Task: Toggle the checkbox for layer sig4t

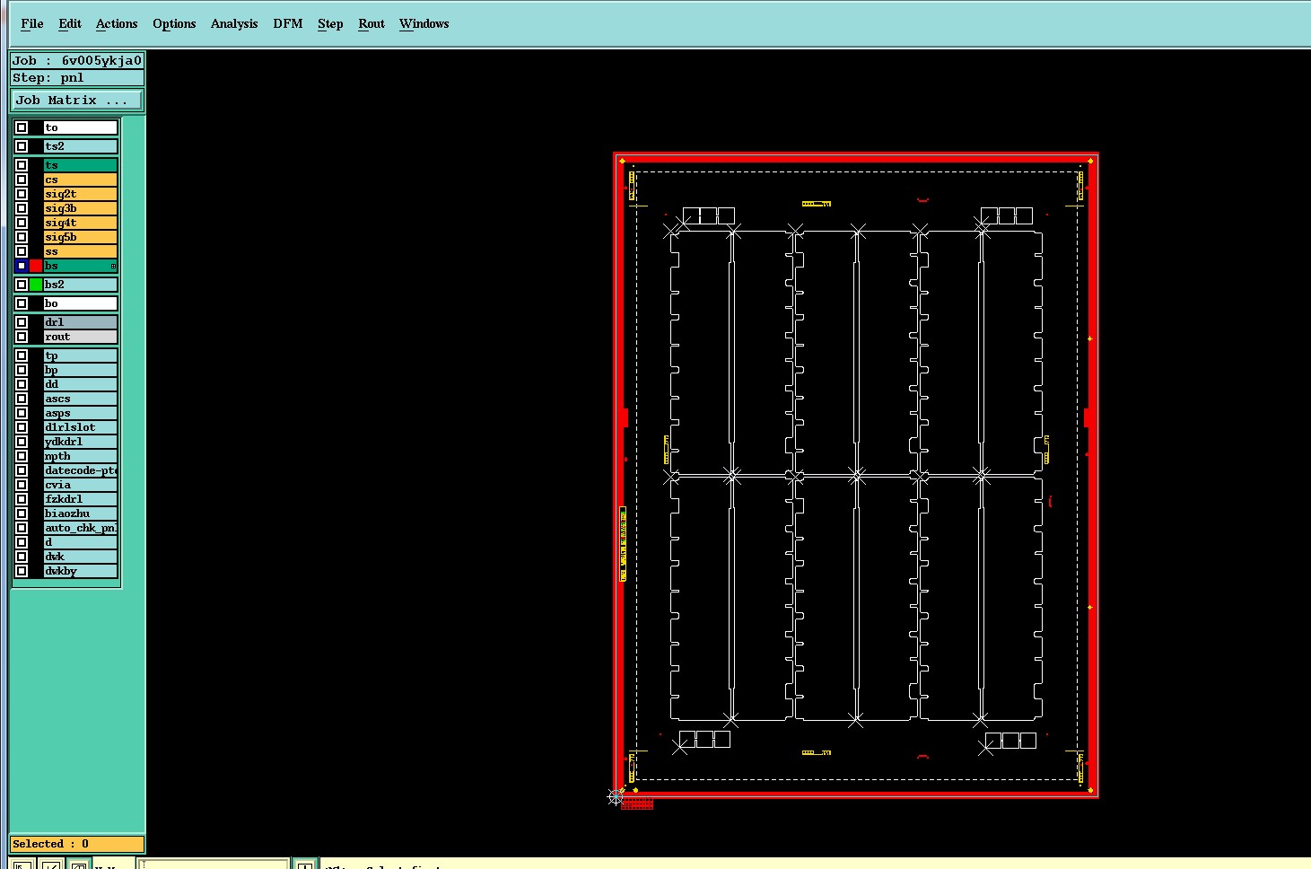Action: tap(22, 223)
